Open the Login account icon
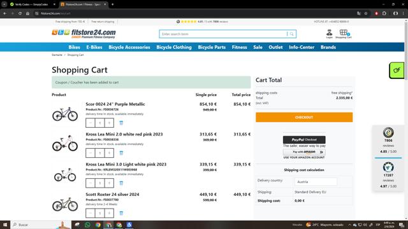The image size is (408, 229). coord(330,34)
